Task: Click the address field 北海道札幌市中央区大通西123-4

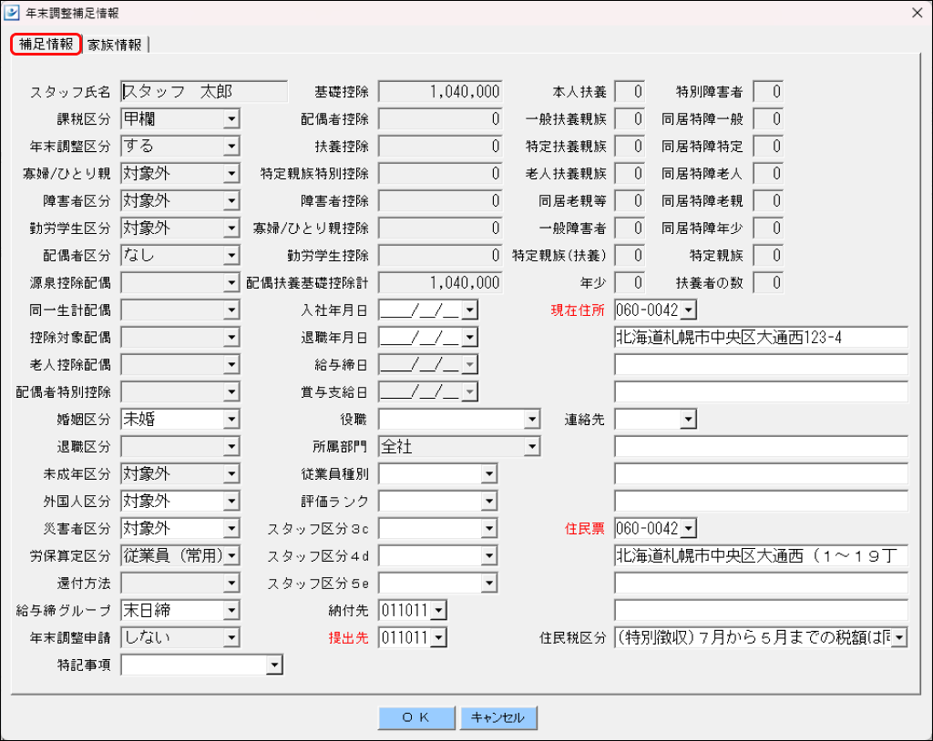Action: click(761, 338)
